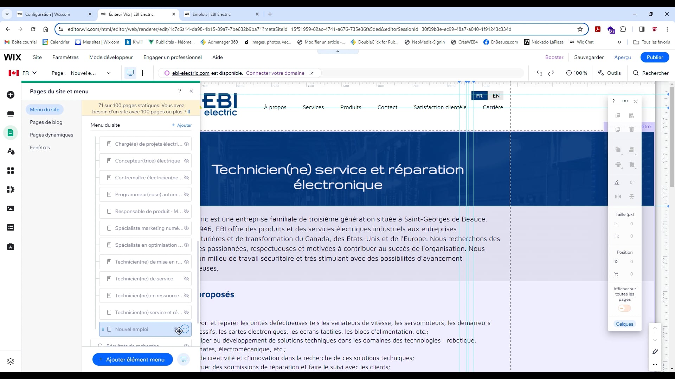This screenshot has width=675, height=379.
Task: Close the Pages du site et menu panel
Action: pyautogui.click(x=191, y=91)
